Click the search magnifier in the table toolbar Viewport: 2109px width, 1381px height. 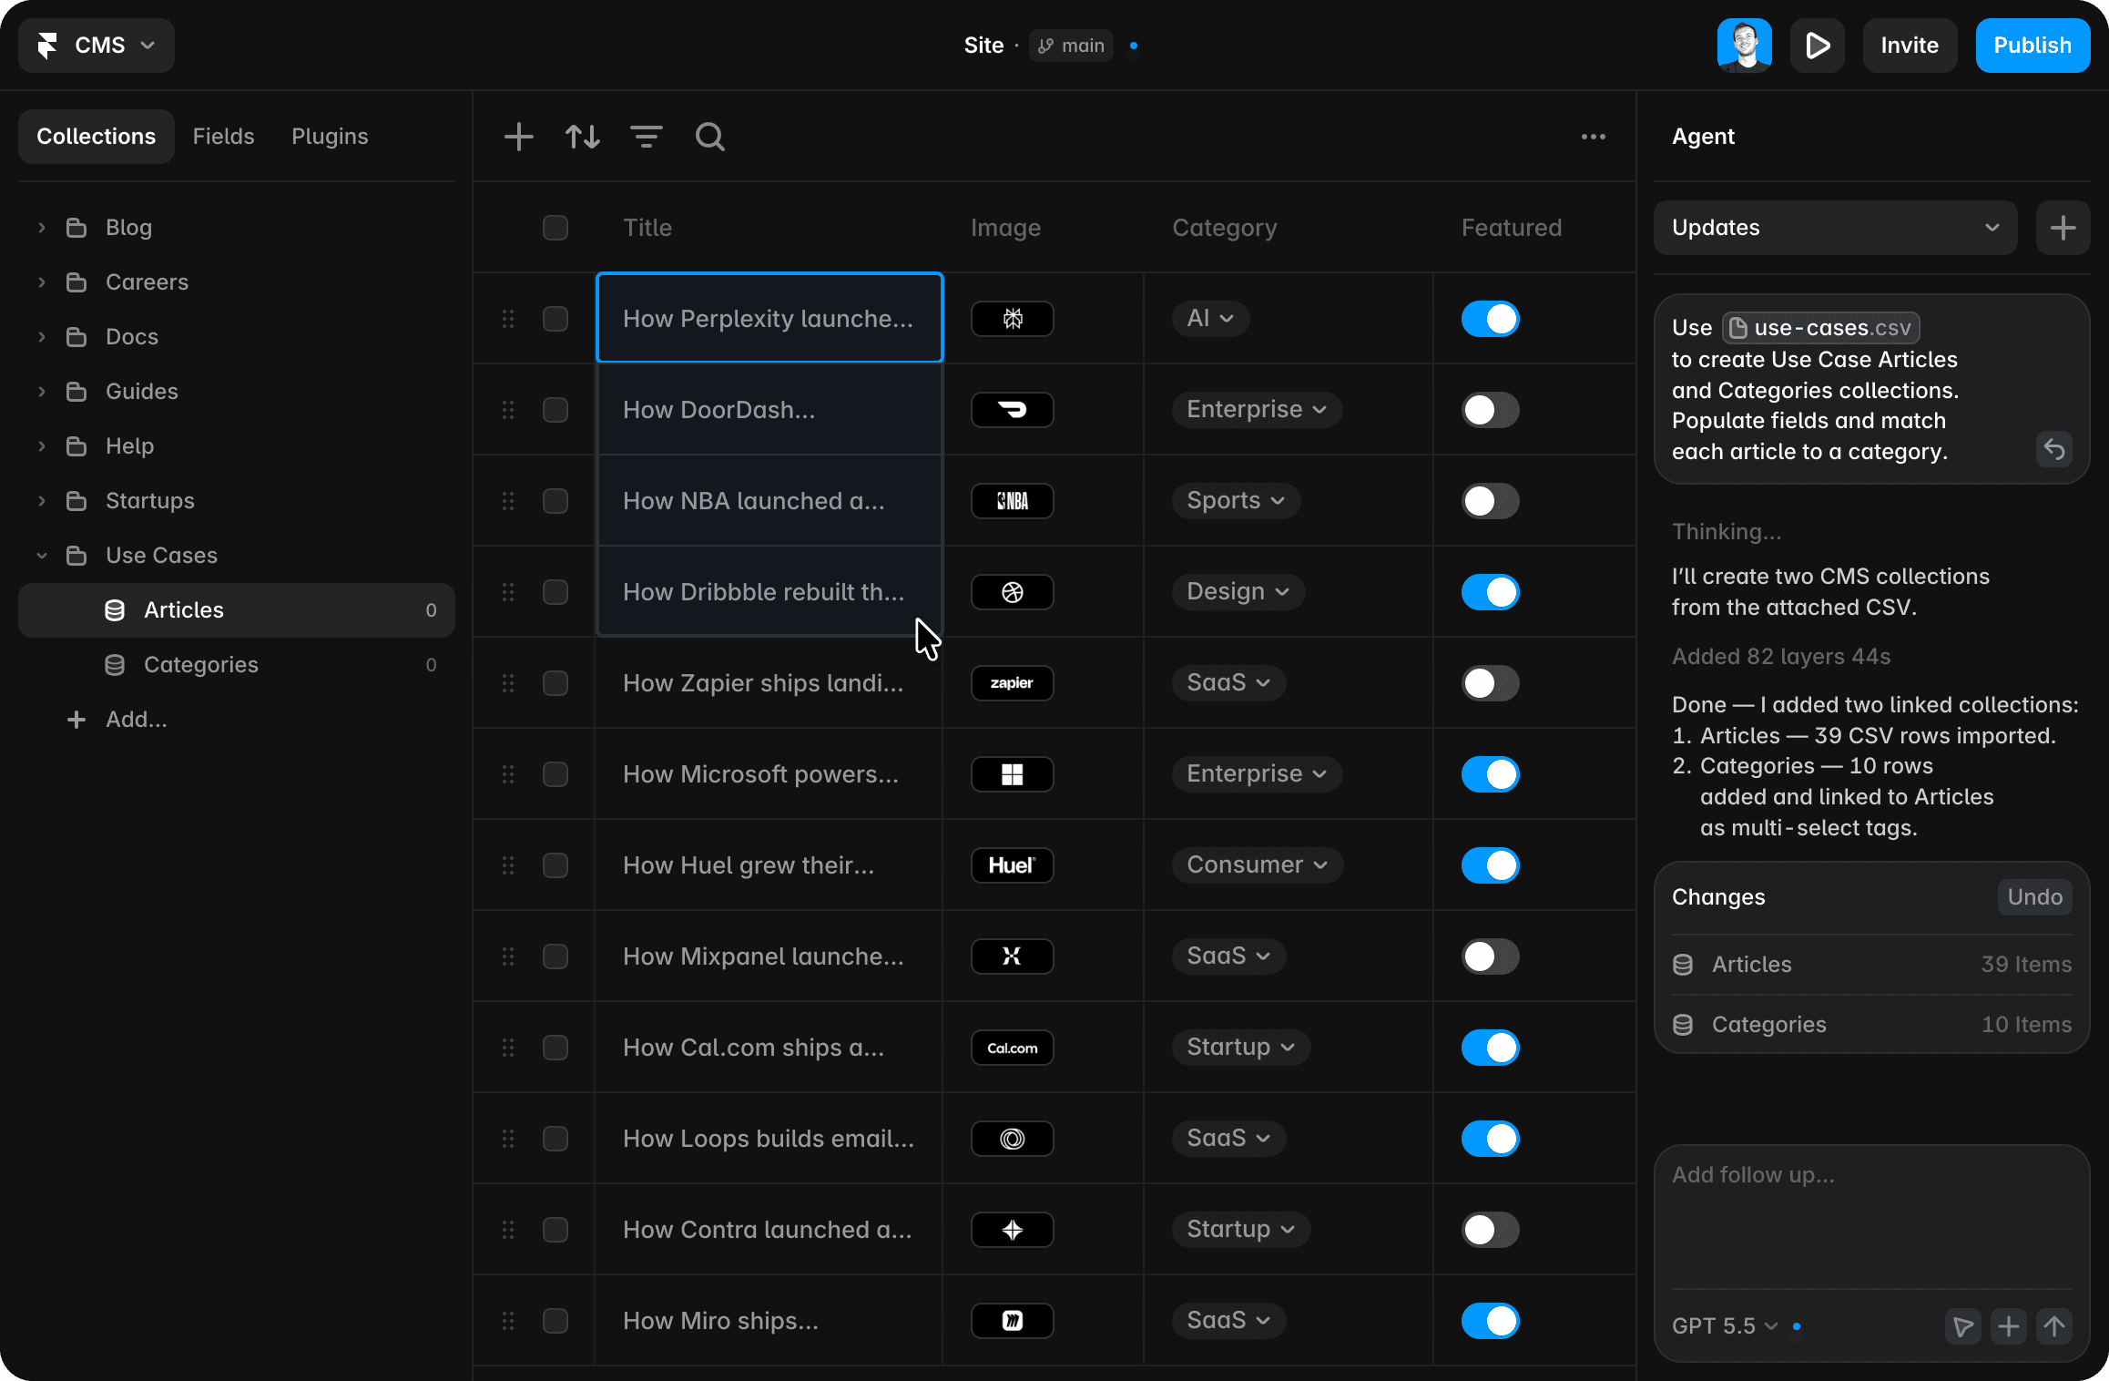[710, 137]
